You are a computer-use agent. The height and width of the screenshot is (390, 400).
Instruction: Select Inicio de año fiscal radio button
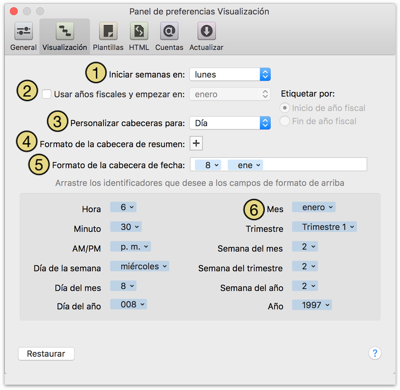click(x=285, y=108)
